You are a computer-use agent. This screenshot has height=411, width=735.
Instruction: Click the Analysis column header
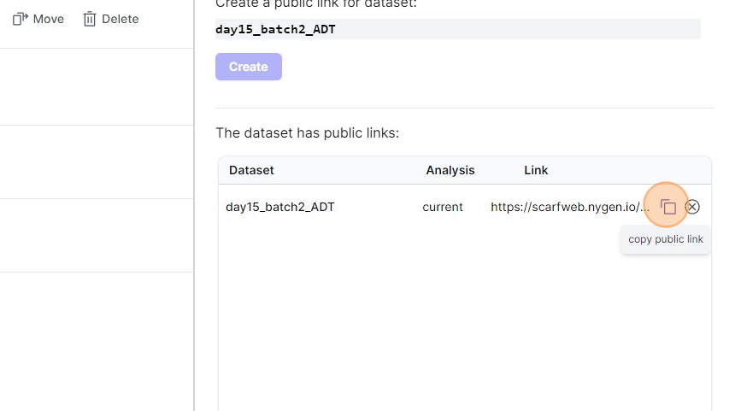pos(450,170)
